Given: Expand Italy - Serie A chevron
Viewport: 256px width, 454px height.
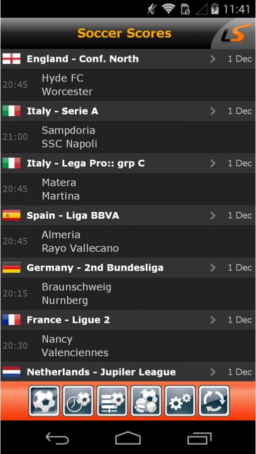Looking at the screenshot, I should coord(213,111).
